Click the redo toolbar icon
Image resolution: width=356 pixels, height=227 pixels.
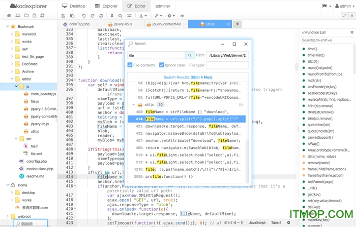(x=92, y=16)
